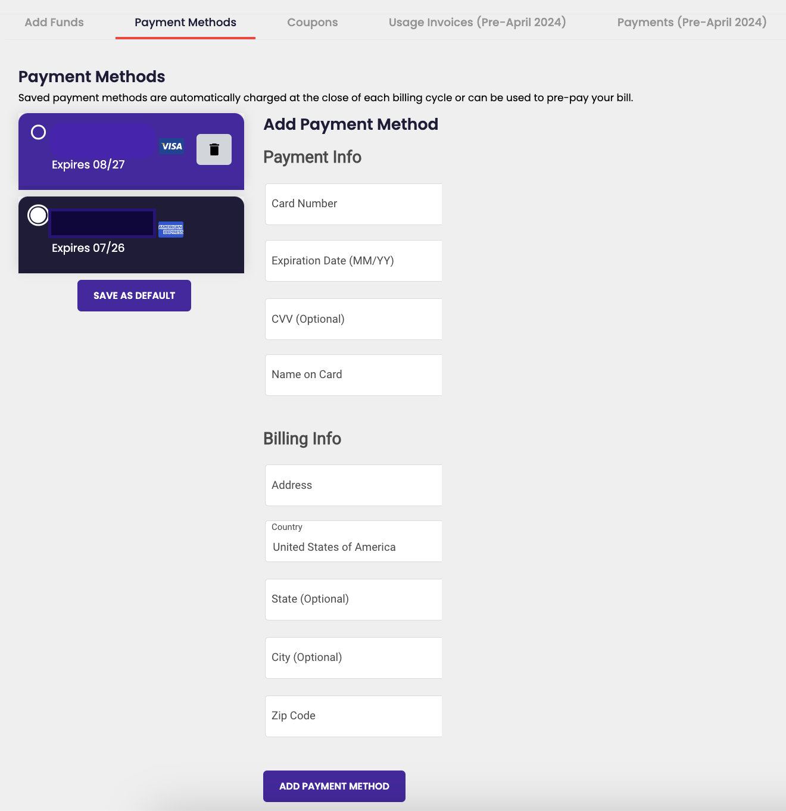Go to Payments (Pre-April 2024) tab
This screenshot has width=786, height=811.
pyautogui.click(x=691, y=23)
